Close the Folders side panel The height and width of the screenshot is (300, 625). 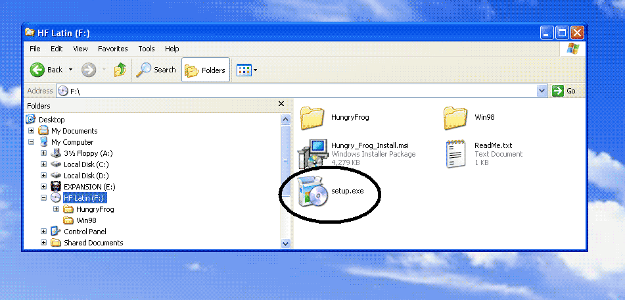281,105
